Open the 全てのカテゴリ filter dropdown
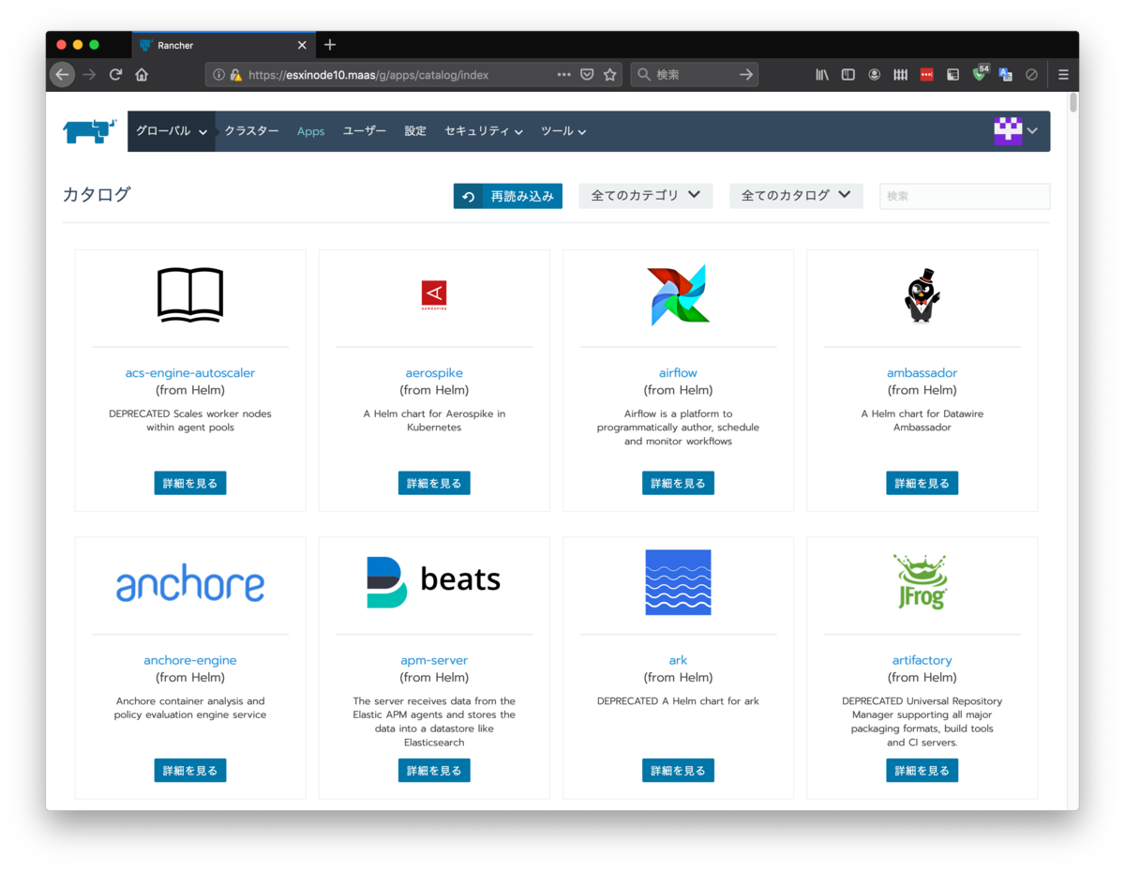1125x871 pixels. (646, 195)
